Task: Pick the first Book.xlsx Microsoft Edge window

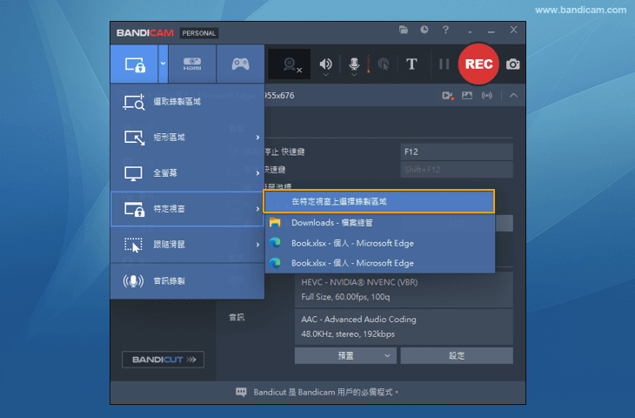Action: (380, 243)
